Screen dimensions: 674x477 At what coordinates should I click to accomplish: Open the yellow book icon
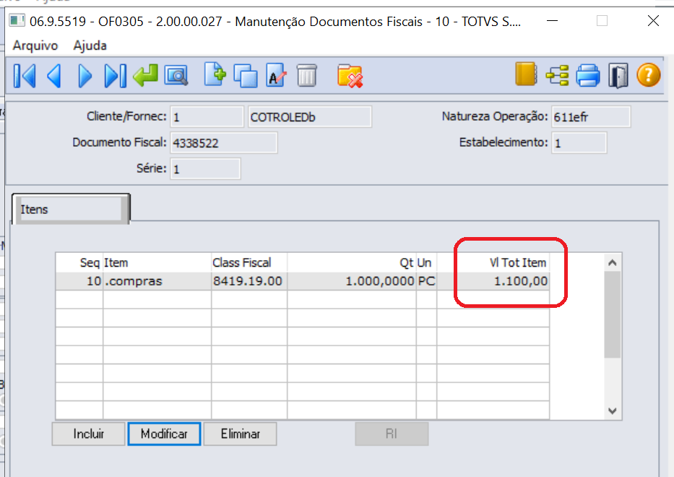pyautogui.click(x=526, y=74)
